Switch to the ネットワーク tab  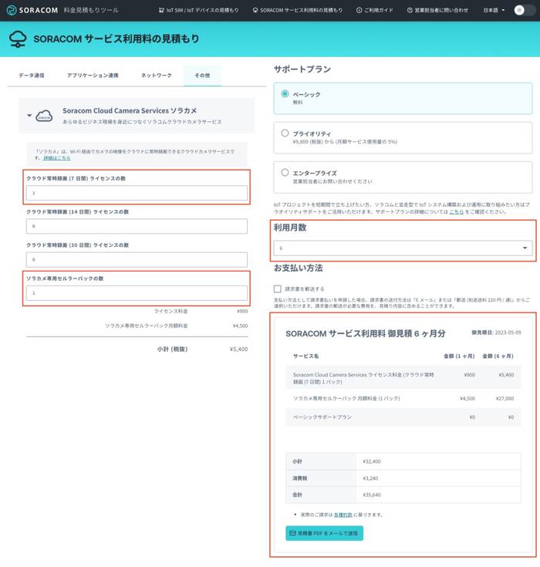(157, 76)
